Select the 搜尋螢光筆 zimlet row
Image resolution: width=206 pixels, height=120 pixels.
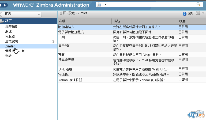pos(132,62)
